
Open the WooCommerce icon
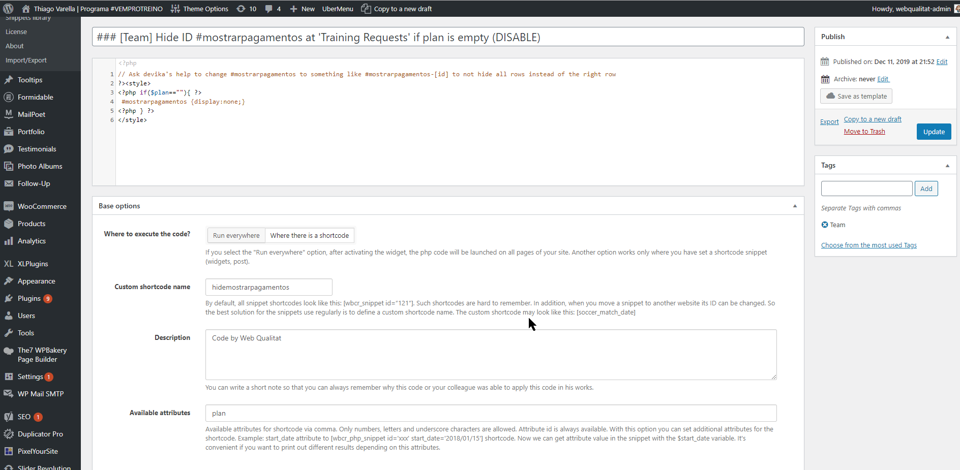9,206
